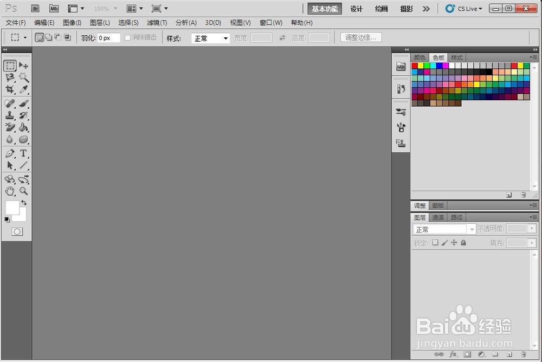Image resolution: width=542 pixels, height=362 pixels.
Task: Select the Pen tool
Action: click(10, 153)
